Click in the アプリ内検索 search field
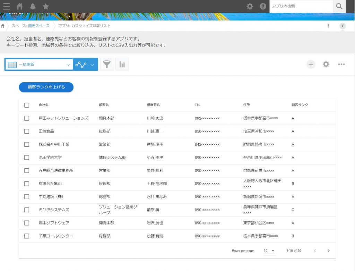The image size is (355, 271). (x=301, y=6)
